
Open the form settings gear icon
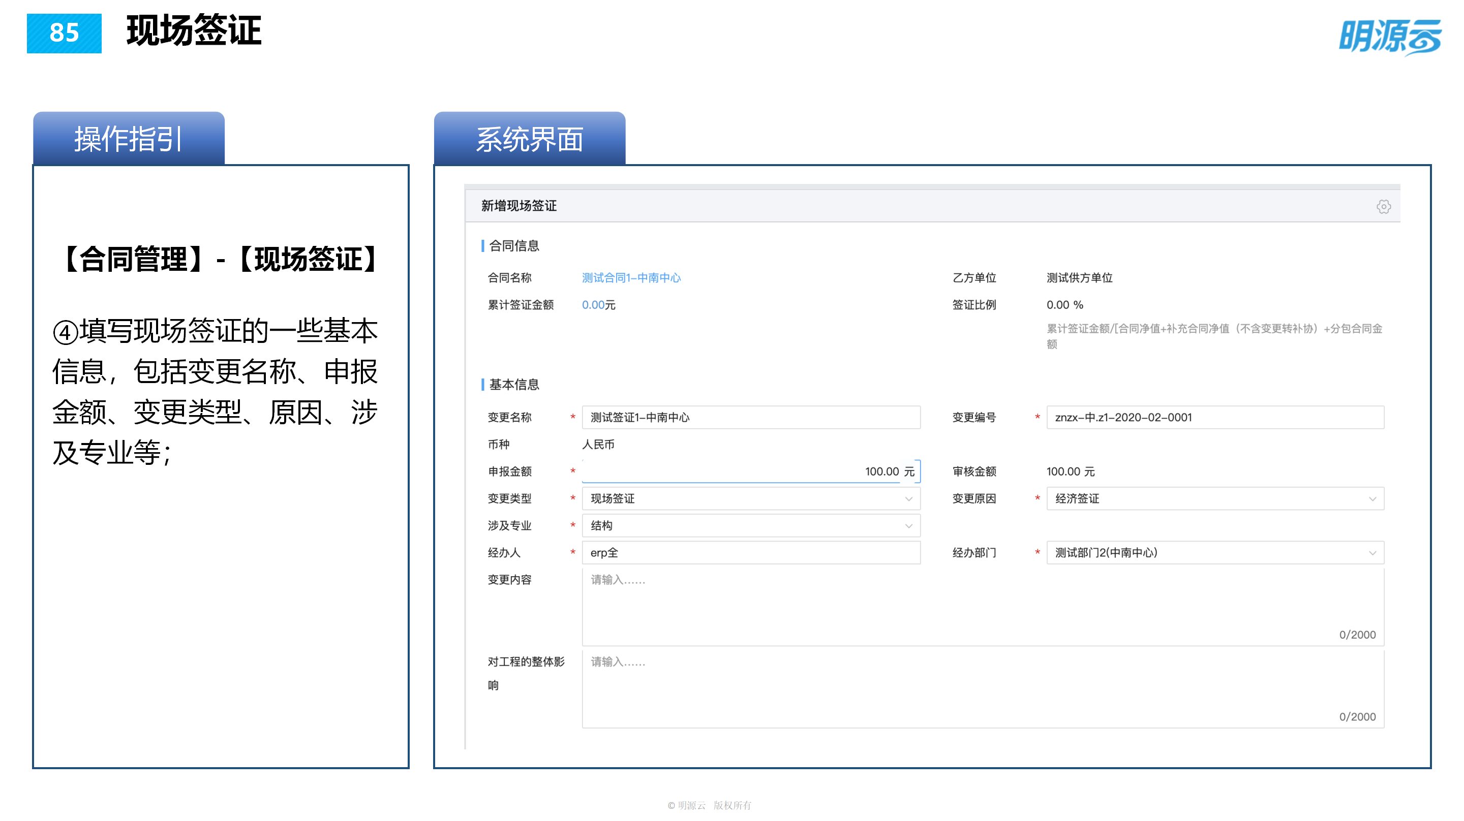tap(1385, 206)
